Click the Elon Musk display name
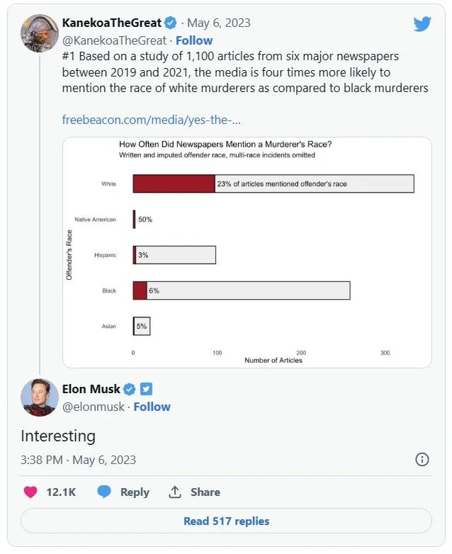Viewport: 452px width, 554px height. 91,389
